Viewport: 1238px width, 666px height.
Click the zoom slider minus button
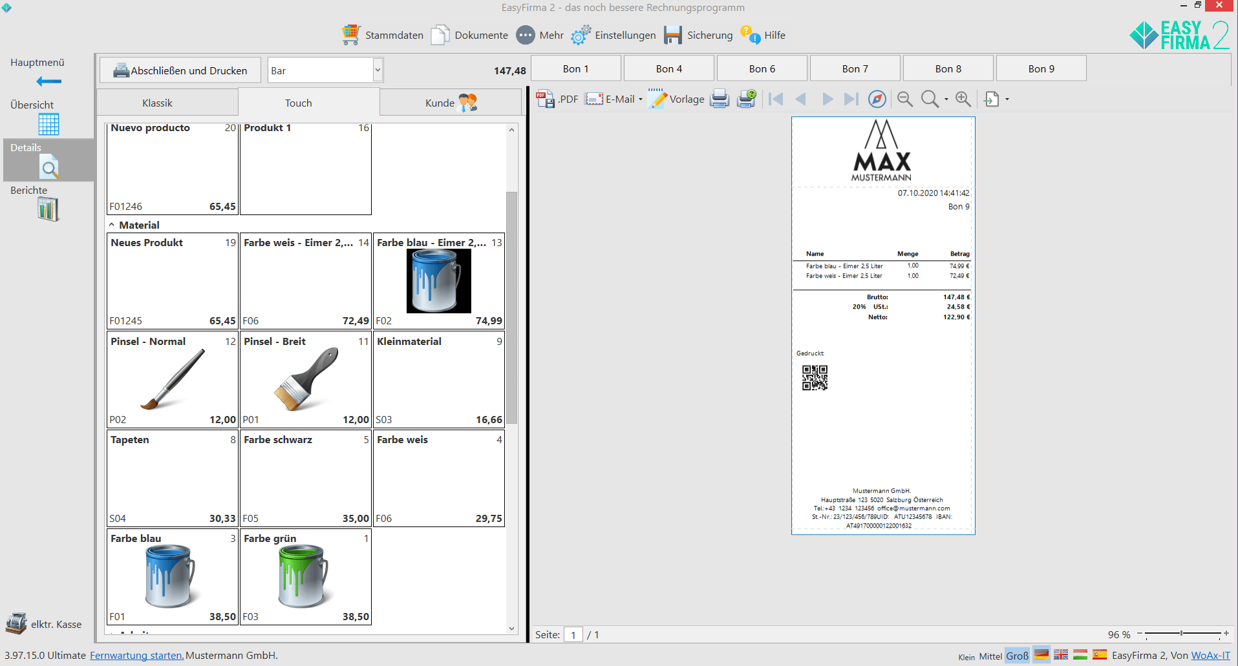[x=1140, y=634]
